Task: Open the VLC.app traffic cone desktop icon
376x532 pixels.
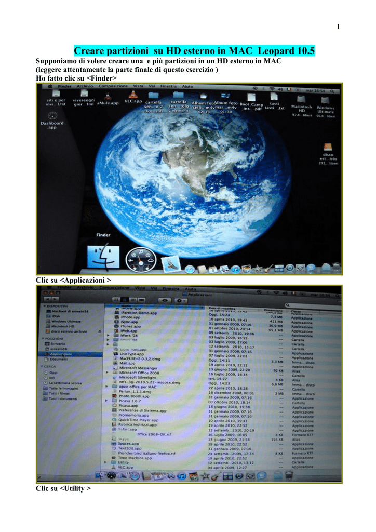Action: (133, 97)
